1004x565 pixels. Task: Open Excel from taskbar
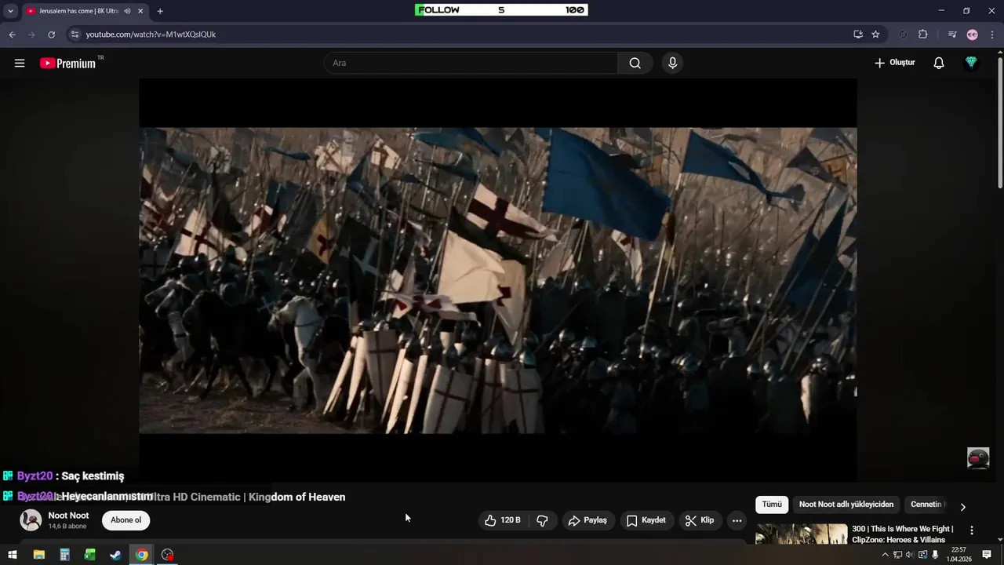coord(90,555)
